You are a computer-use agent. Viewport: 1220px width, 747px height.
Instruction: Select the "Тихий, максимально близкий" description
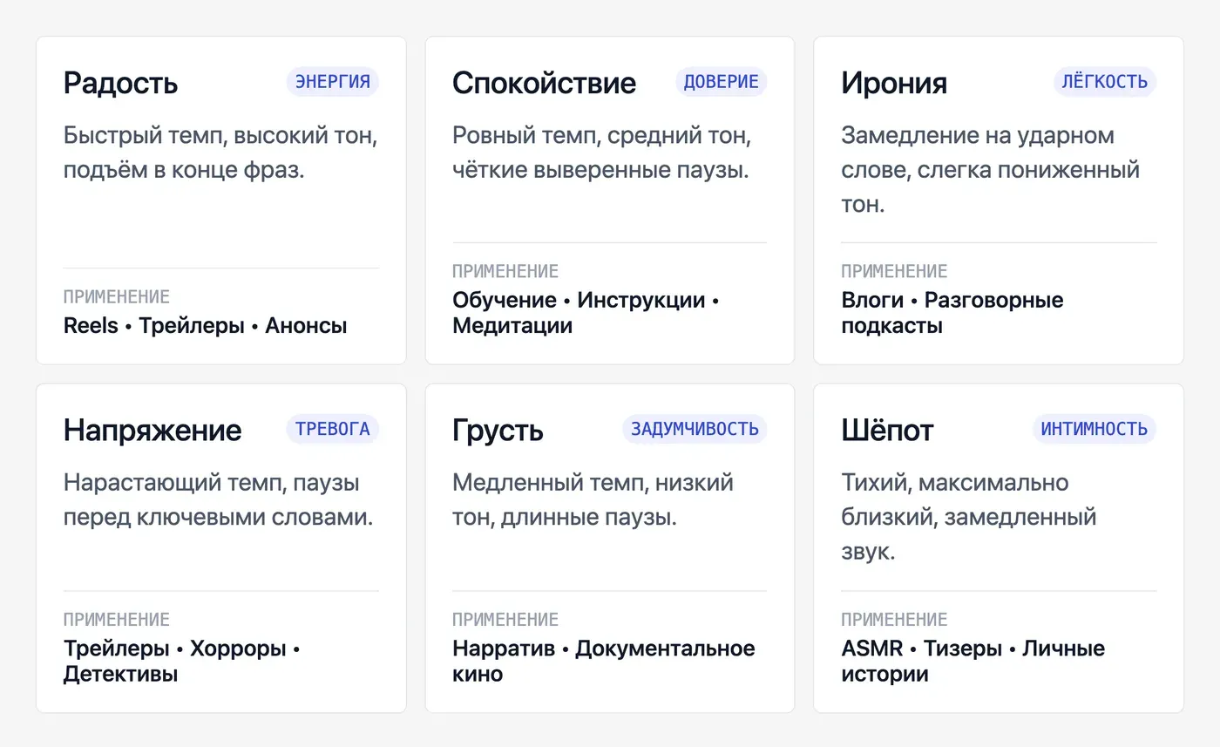click(969, 517)
